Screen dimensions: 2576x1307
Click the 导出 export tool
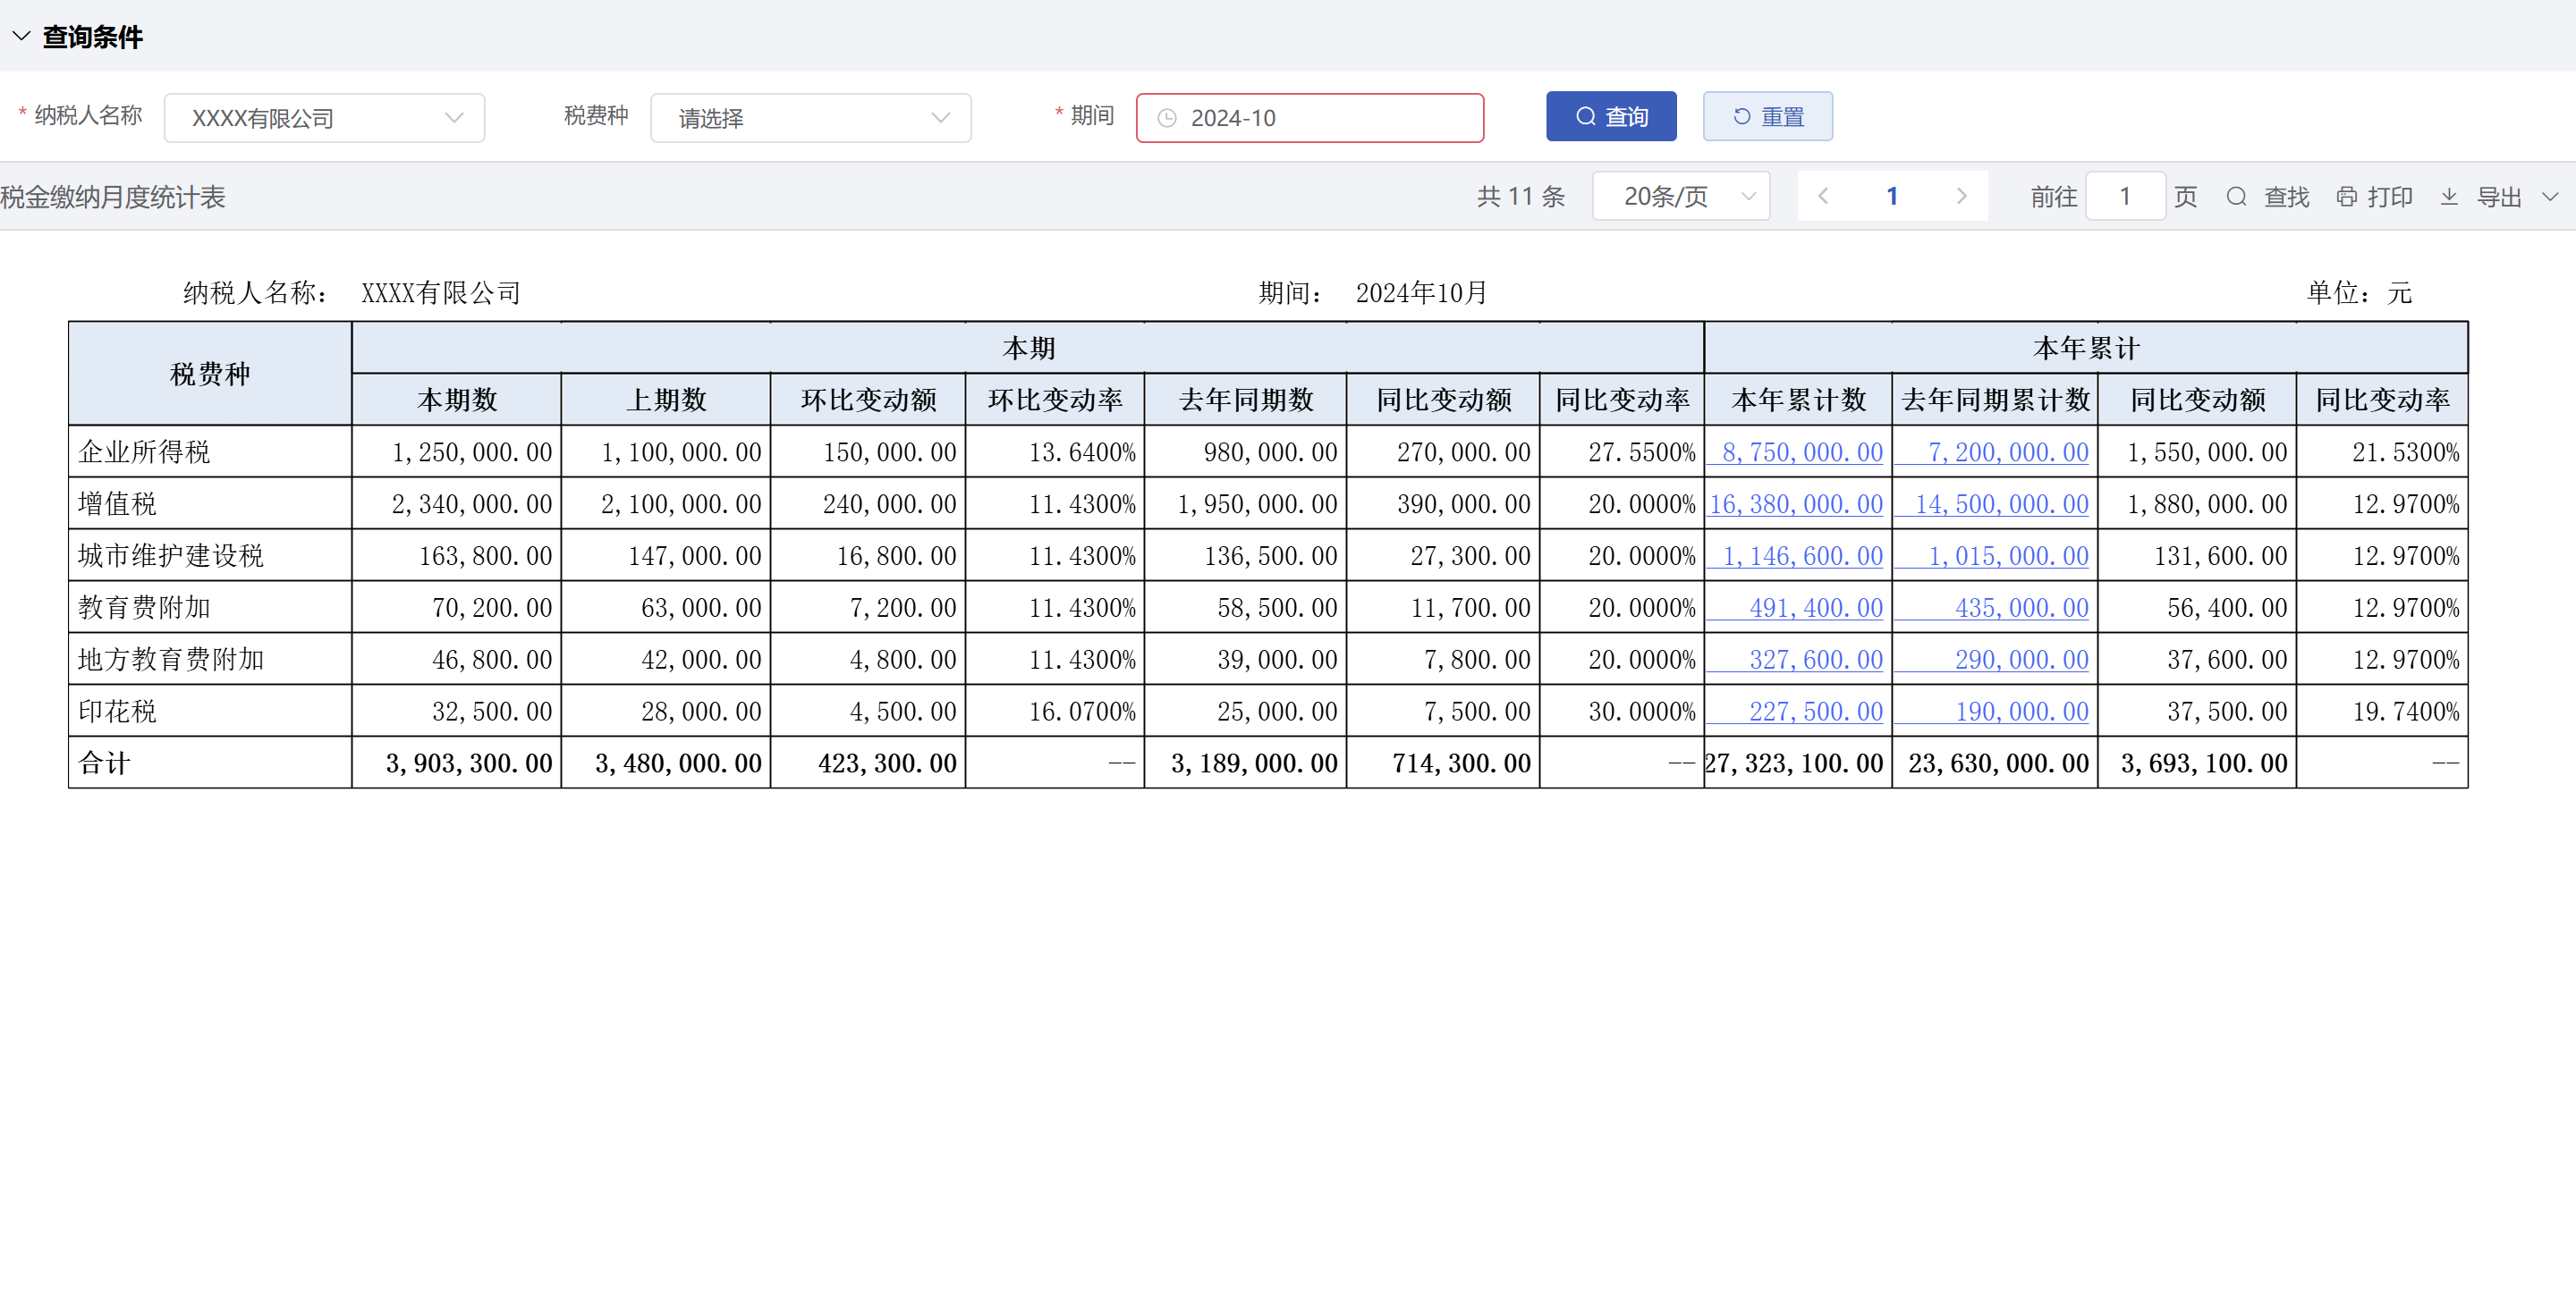click(2481, 197)
